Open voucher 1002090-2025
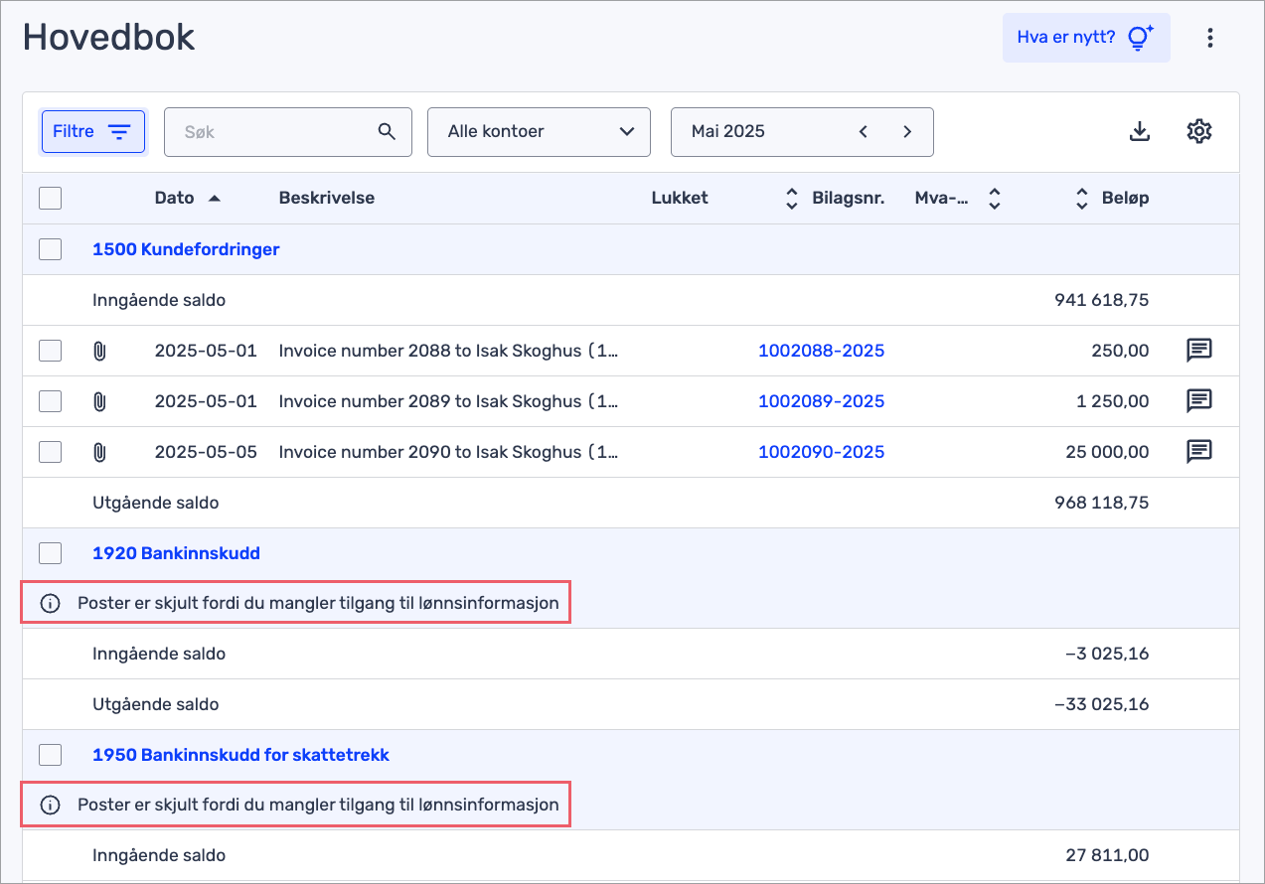This screenshot has height=884, width=1265. 821,452
